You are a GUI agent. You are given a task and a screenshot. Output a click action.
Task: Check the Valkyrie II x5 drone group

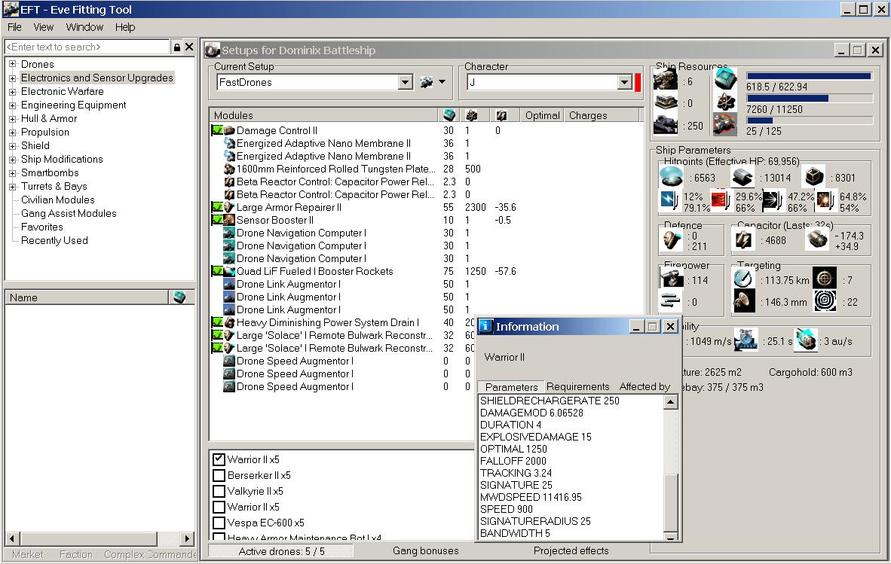219,491
